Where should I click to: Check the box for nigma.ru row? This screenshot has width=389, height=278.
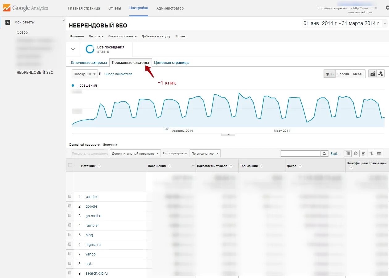point(70,244)
